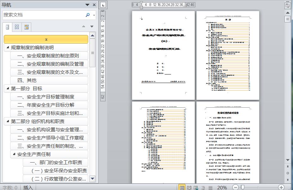Click inside the 搜索文档 search field
The height and width of the screenshot is (190, 293).
pos(44,15)
